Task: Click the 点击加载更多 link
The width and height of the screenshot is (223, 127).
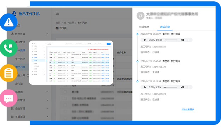Action: [x=188, y=109]
